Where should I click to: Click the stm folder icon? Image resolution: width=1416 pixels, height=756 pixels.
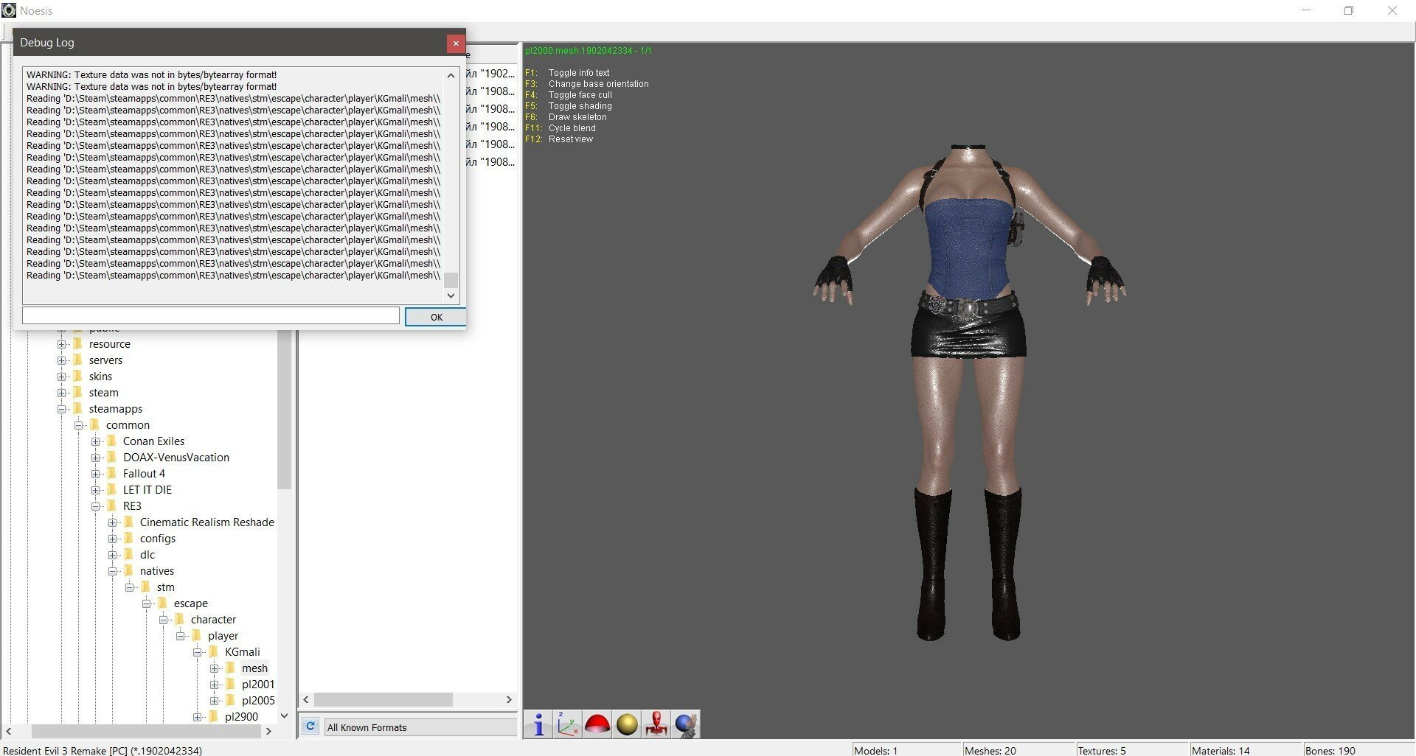[x=145, y=587]
